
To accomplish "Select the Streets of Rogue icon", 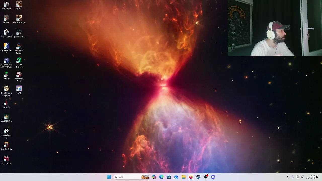I will (x=19, y=49).
